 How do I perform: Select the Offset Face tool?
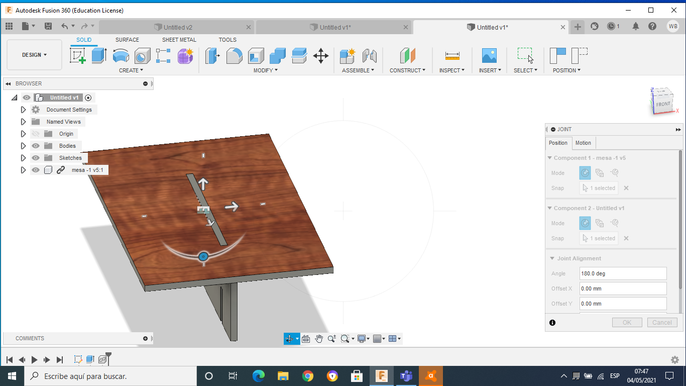tap(299, 55)
